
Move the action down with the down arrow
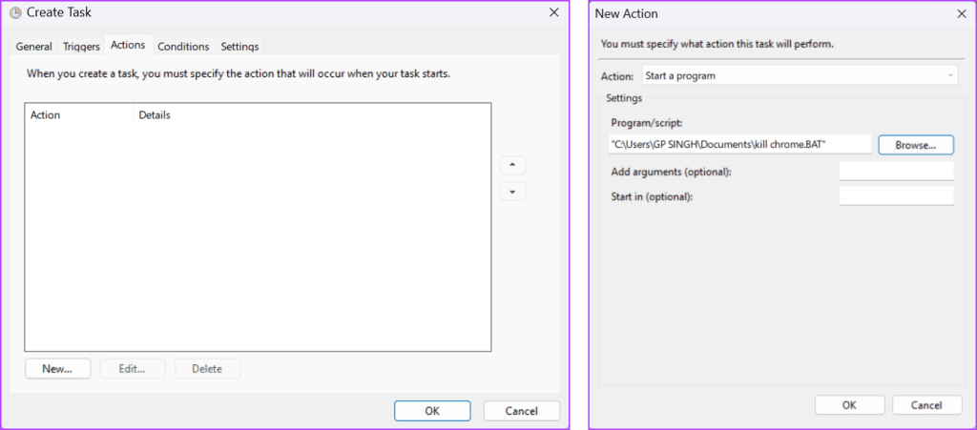512,192
